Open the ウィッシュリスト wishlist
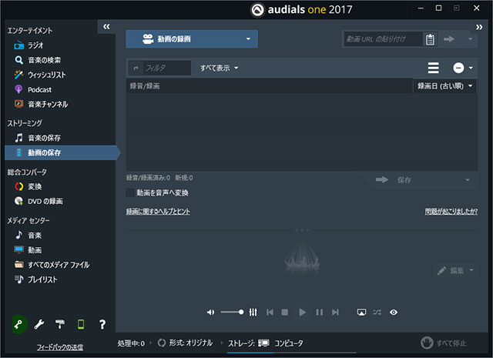The width and height of the screenshot is (493, 358). (x=40, y=75)
